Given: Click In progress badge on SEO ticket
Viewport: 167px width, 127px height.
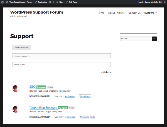Looking at the screenshot, I should click(41, 87).
